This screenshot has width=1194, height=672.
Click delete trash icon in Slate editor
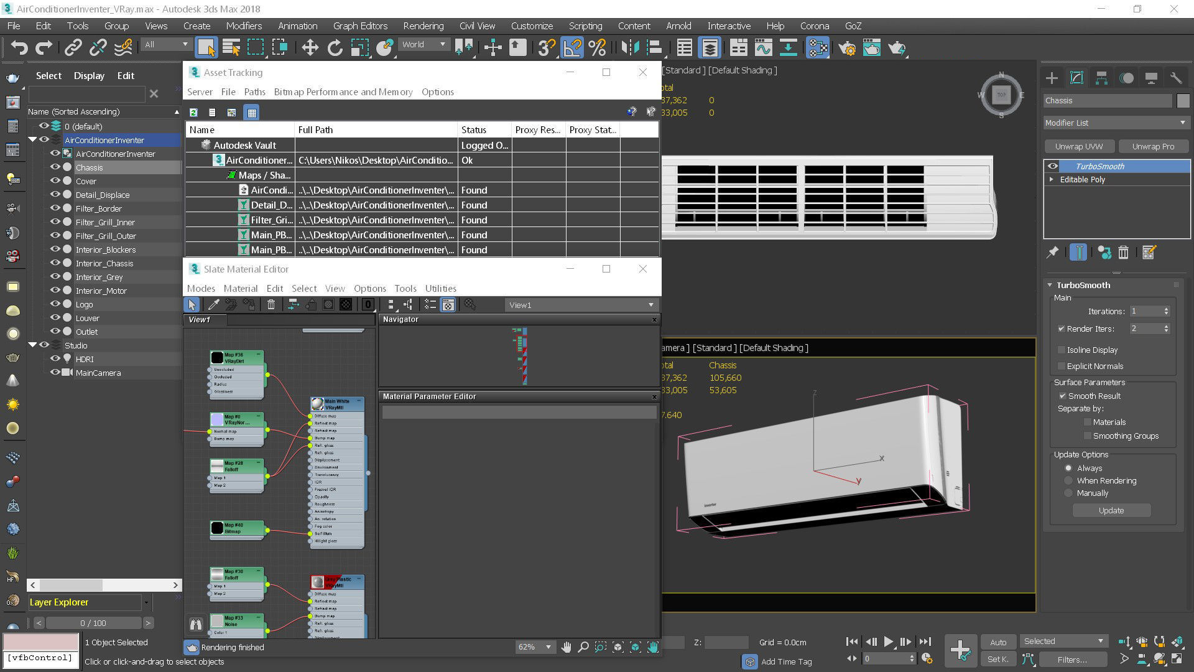tap(271, 304)
